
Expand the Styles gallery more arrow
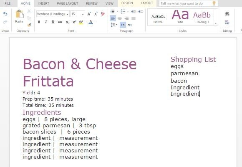tap(216, 23)
